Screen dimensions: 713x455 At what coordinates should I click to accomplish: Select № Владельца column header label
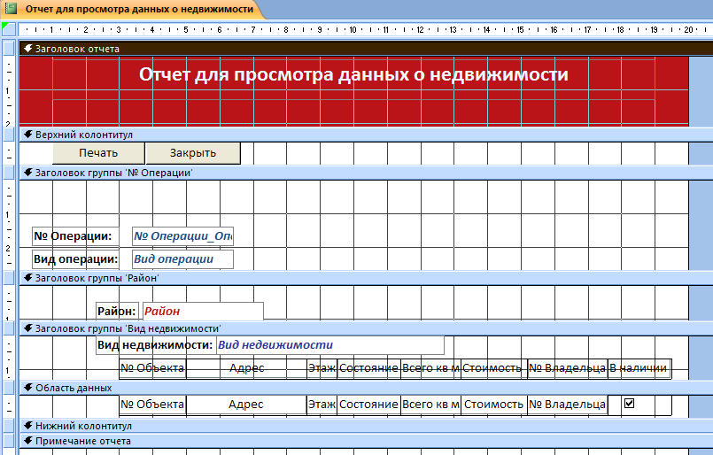(x=567, y=368)
